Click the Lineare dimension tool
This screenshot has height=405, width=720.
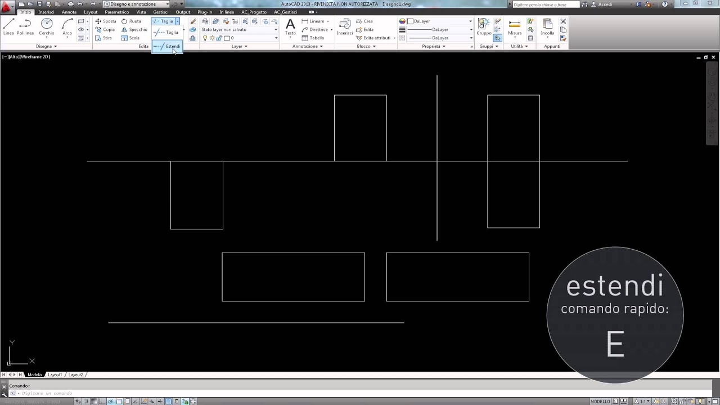click(x=313, y=21)
